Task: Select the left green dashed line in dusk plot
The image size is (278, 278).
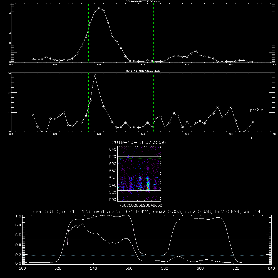Action: pos(88,102)
